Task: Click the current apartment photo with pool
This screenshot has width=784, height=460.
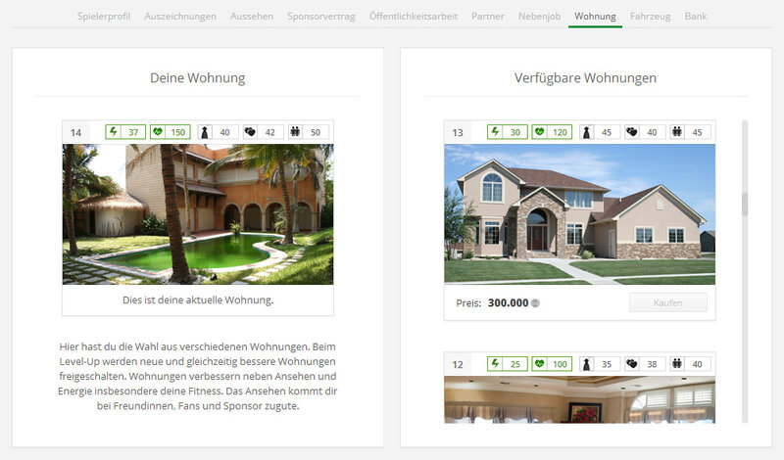Action: click(198, 214)
